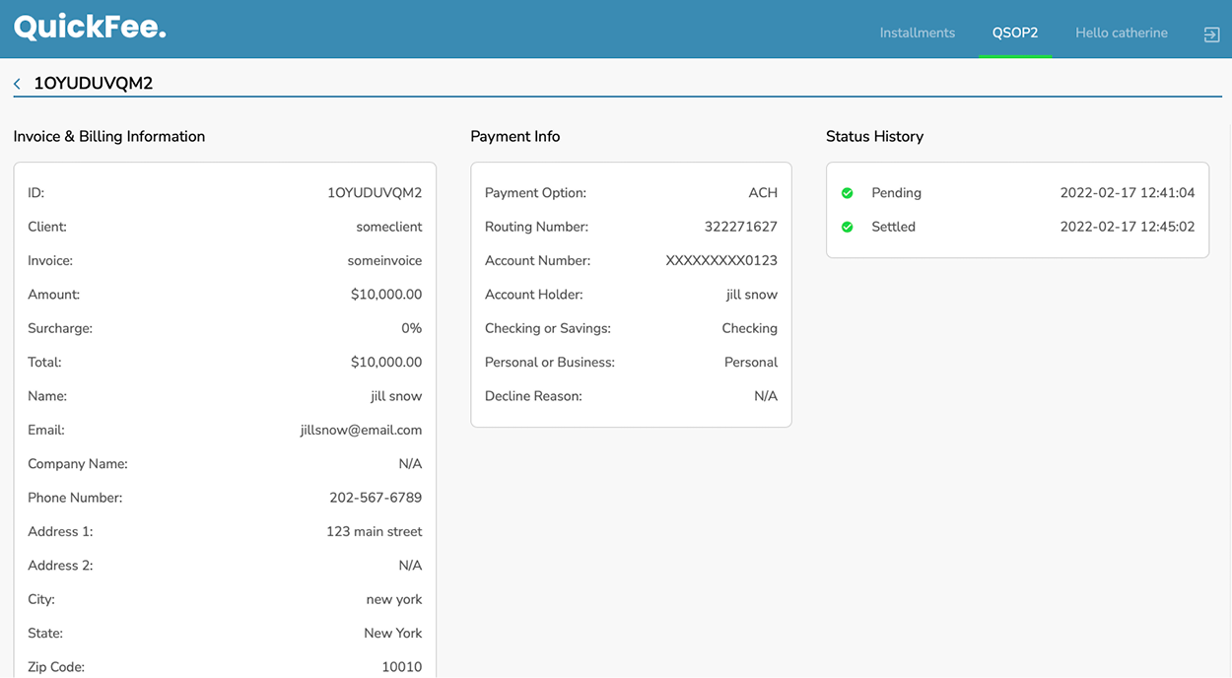The width and height of the screenshot is (1232, 678).
Task: Select the Pending status entry
Action: [896, 192]
